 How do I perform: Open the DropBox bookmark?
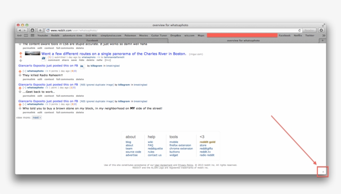click(176, 35)
